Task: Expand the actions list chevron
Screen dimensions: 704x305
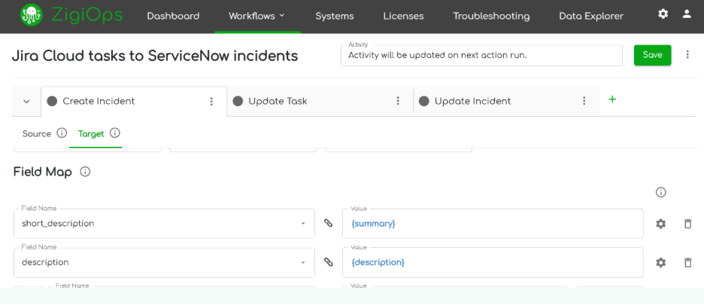Action: 26,101
